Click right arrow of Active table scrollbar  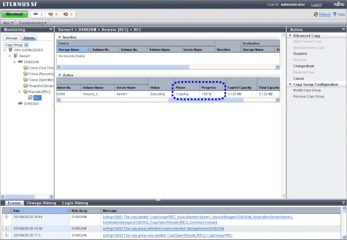click(277, 100)
